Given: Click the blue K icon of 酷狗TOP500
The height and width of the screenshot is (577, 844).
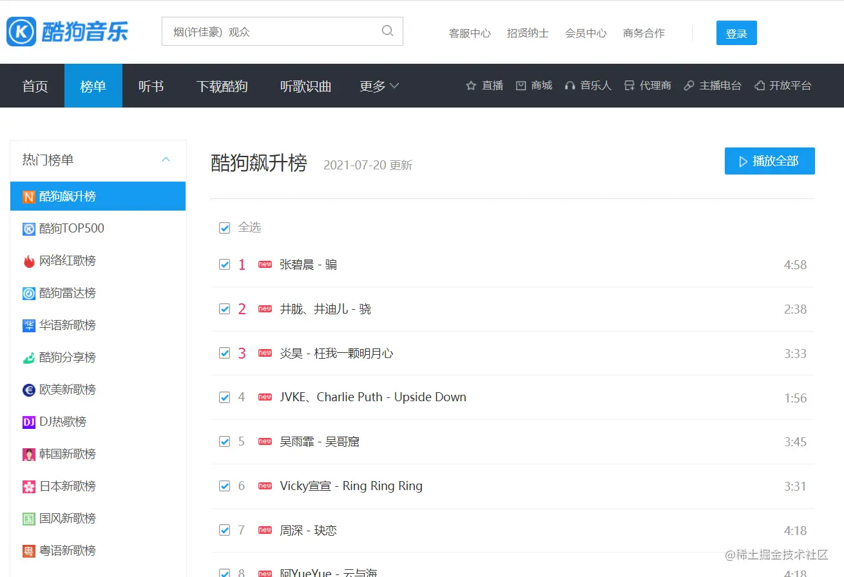Looking at the screenshot, I should click(29, 229).
